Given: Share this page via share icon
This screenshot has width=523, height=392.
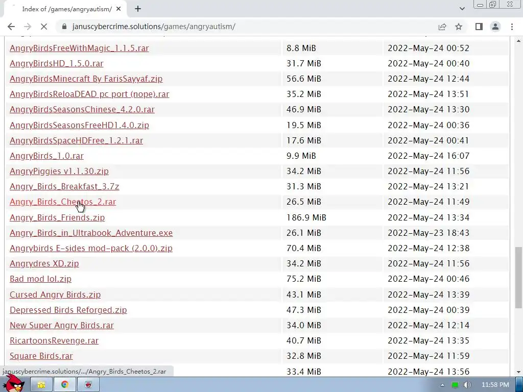Looking at the screenshot, I should point(442,27).
